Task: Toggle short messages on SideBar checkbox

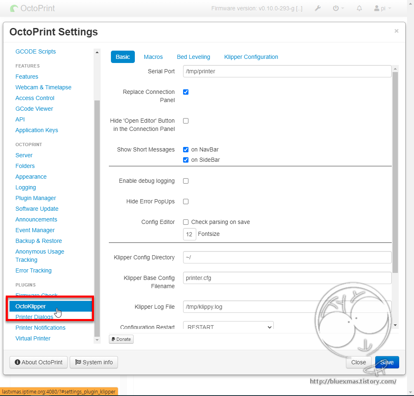Action: pos(186,160)
